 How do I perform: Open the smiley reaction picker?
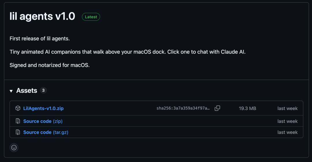14,148
